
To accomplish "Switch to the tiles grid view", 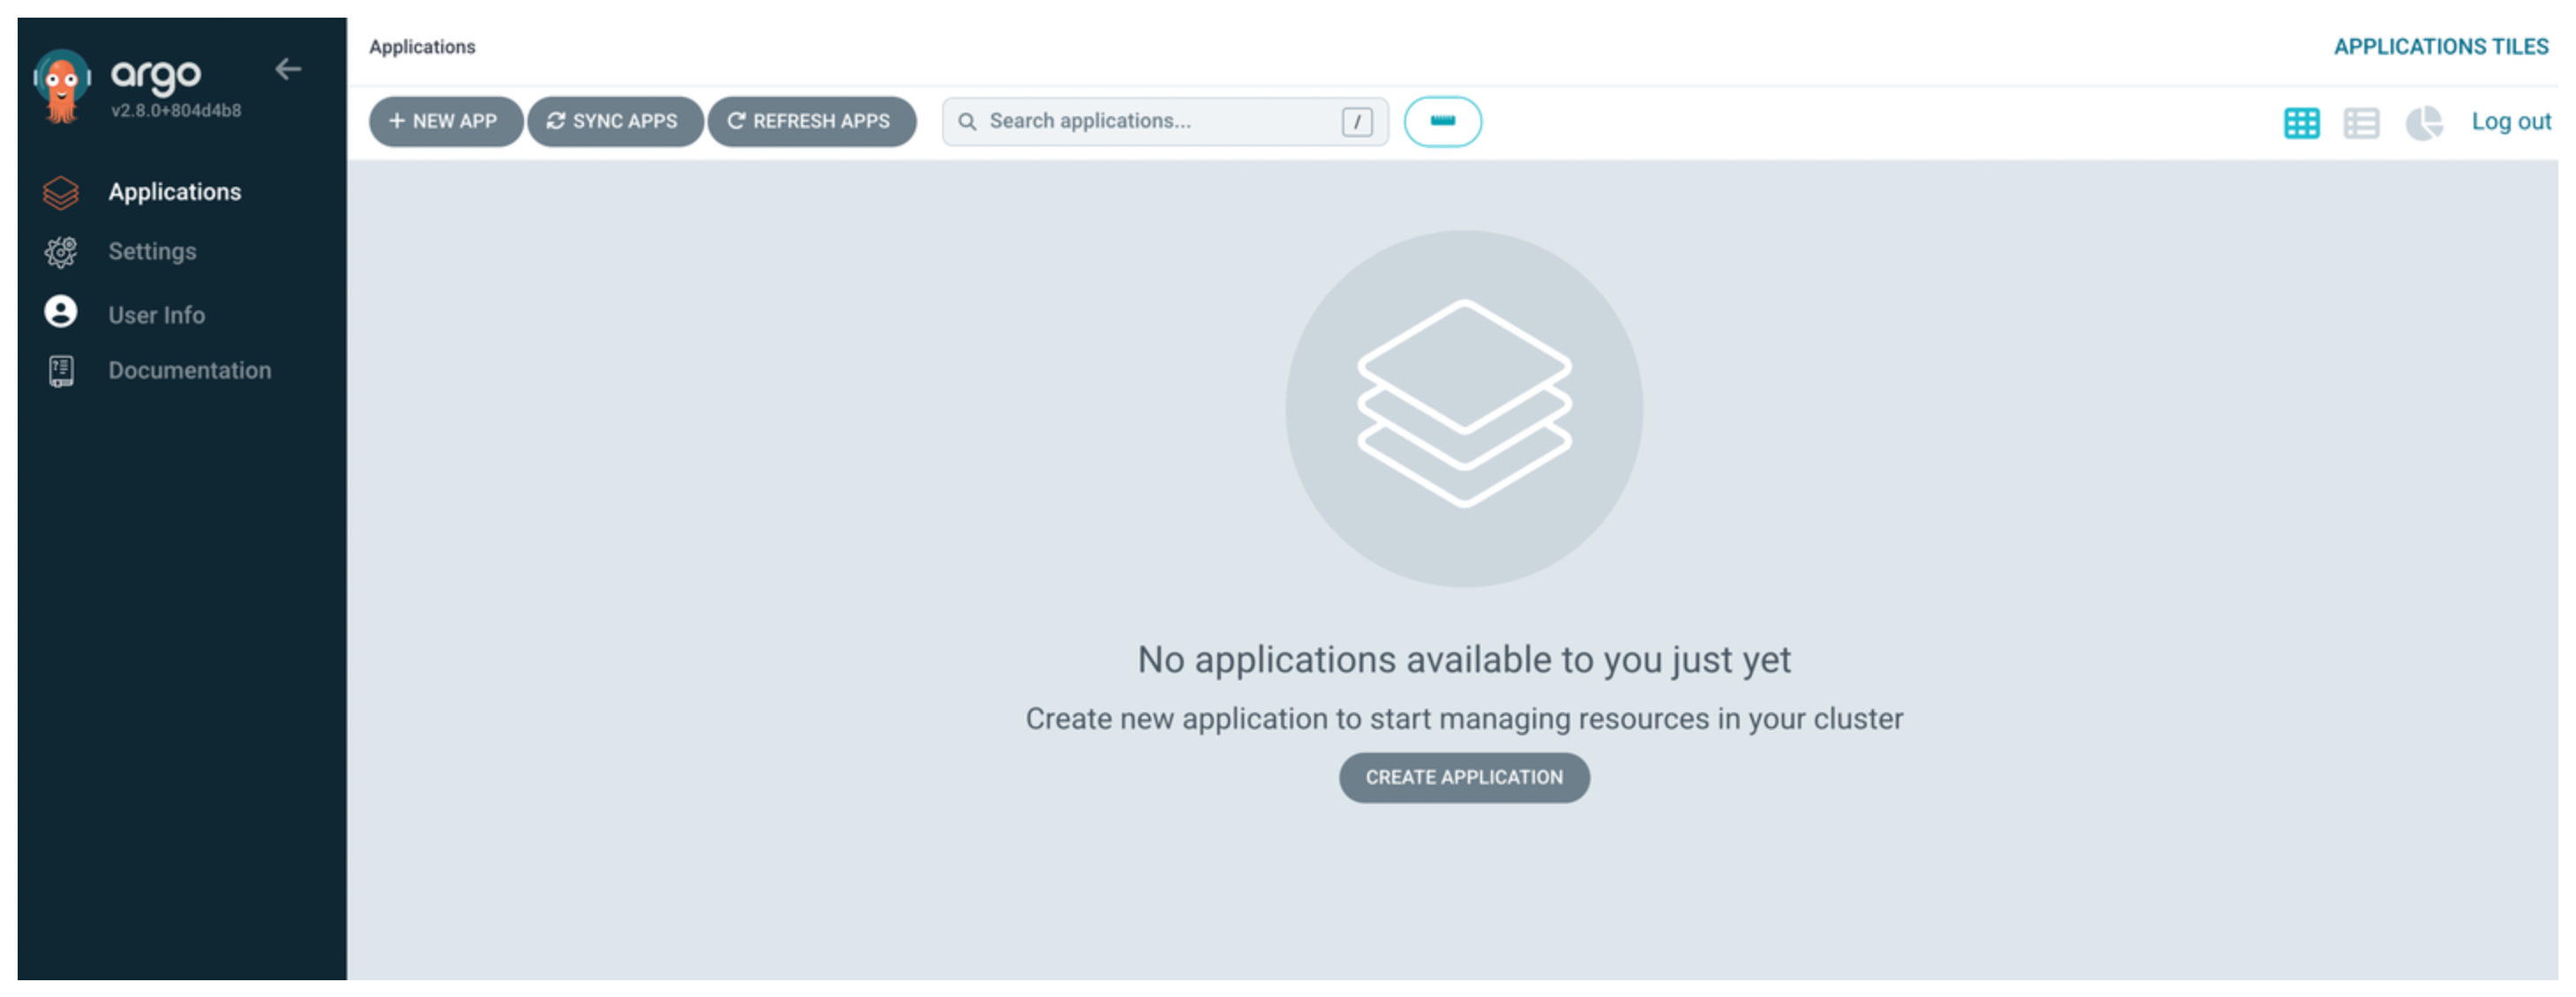I will (2301, 124).
